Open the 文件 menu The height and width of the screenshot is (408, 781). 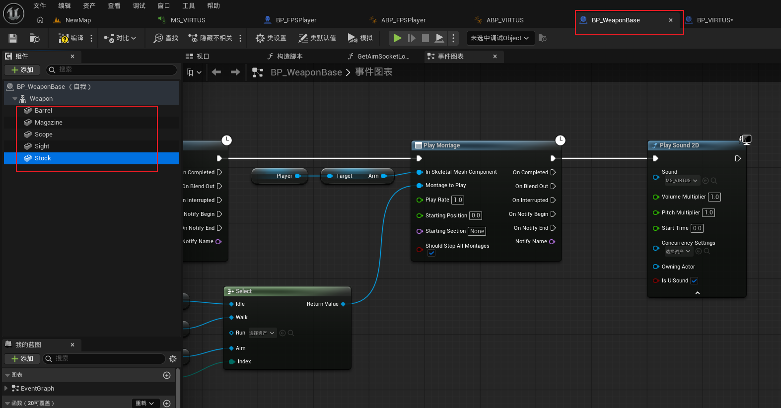tap(40, 6)
